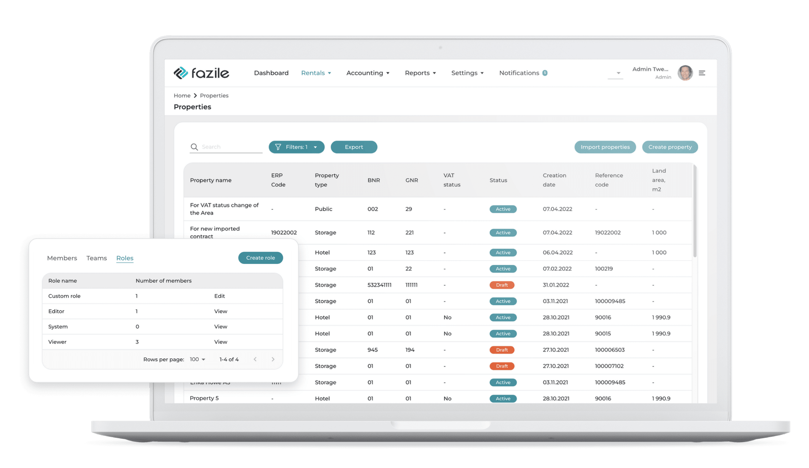Click the Create role button
The image size is (809, 468).
(x=260, y=258)
